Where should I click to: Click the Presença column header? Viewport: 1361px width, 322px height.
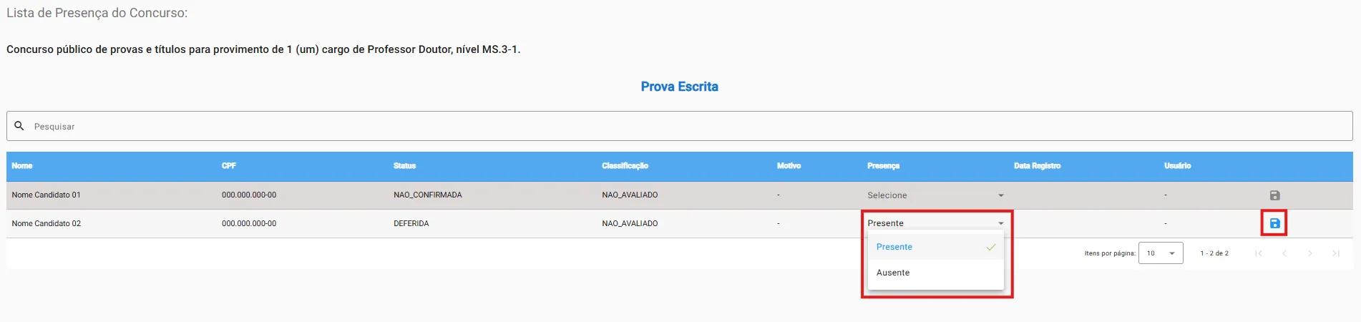coord(883,166)
